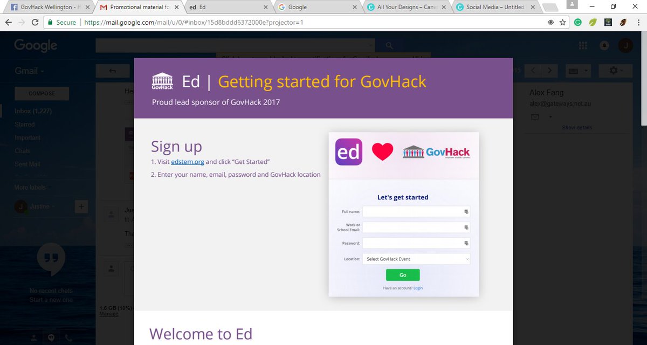The image size is (647, 345).
Task: Click the Chrome profile person icon
Action: point(573,4)
